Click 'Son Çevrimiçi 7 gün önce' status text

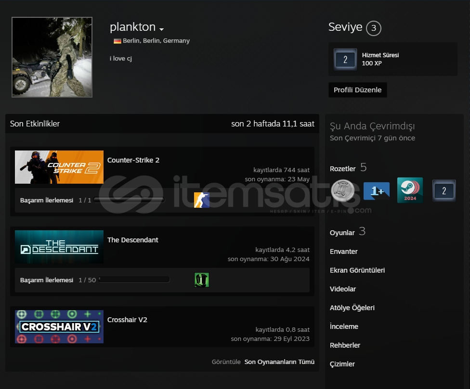pyautogui.click(x=372, y=138)
